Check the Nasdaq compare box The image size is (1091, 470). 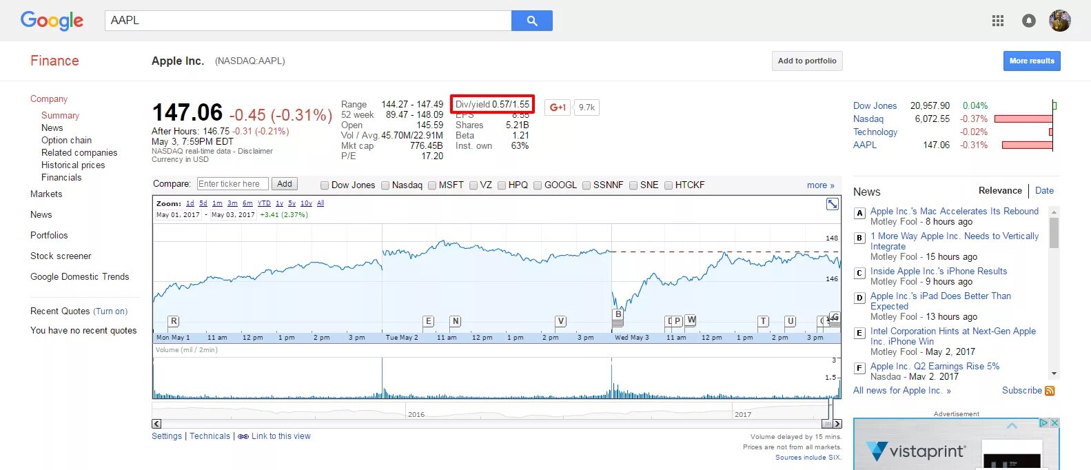(x=385, y=185)
